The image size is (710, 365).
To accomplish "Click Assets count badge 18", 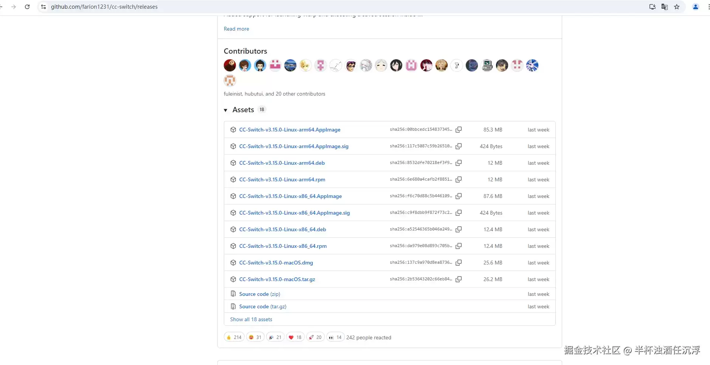I will pyautogui.click(x=262, y=110).
